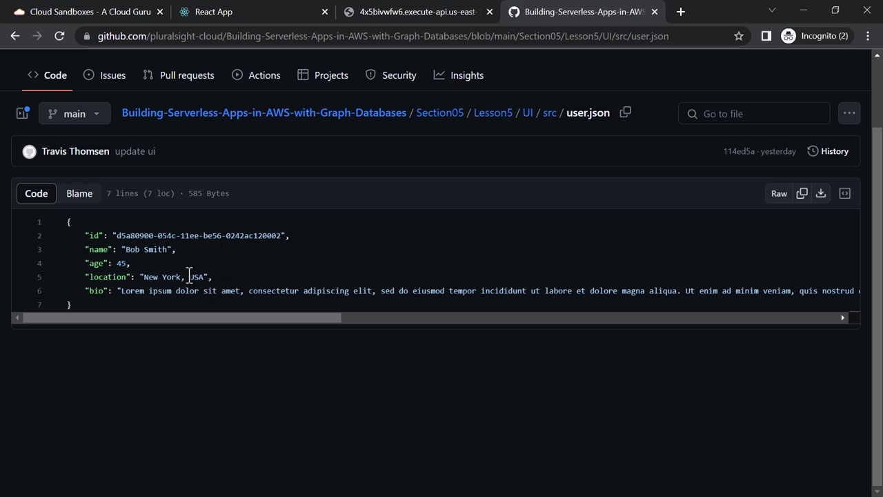Screen dimensions: 883x497
Task: Open the Raw file view
Action: pos(779,193)
